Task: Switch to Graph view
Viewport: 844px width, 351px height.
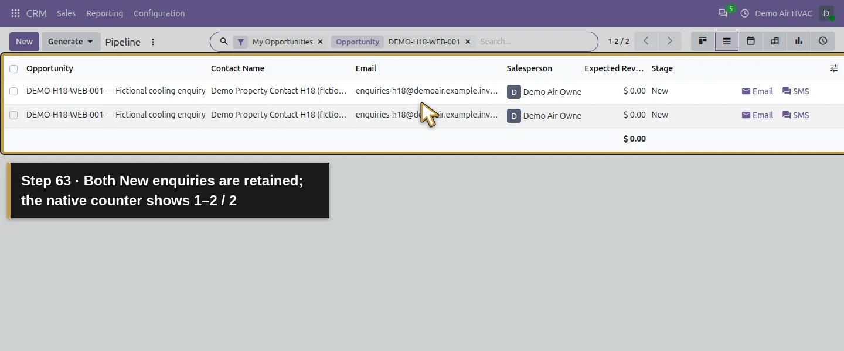Action: (x=799, y=41)
